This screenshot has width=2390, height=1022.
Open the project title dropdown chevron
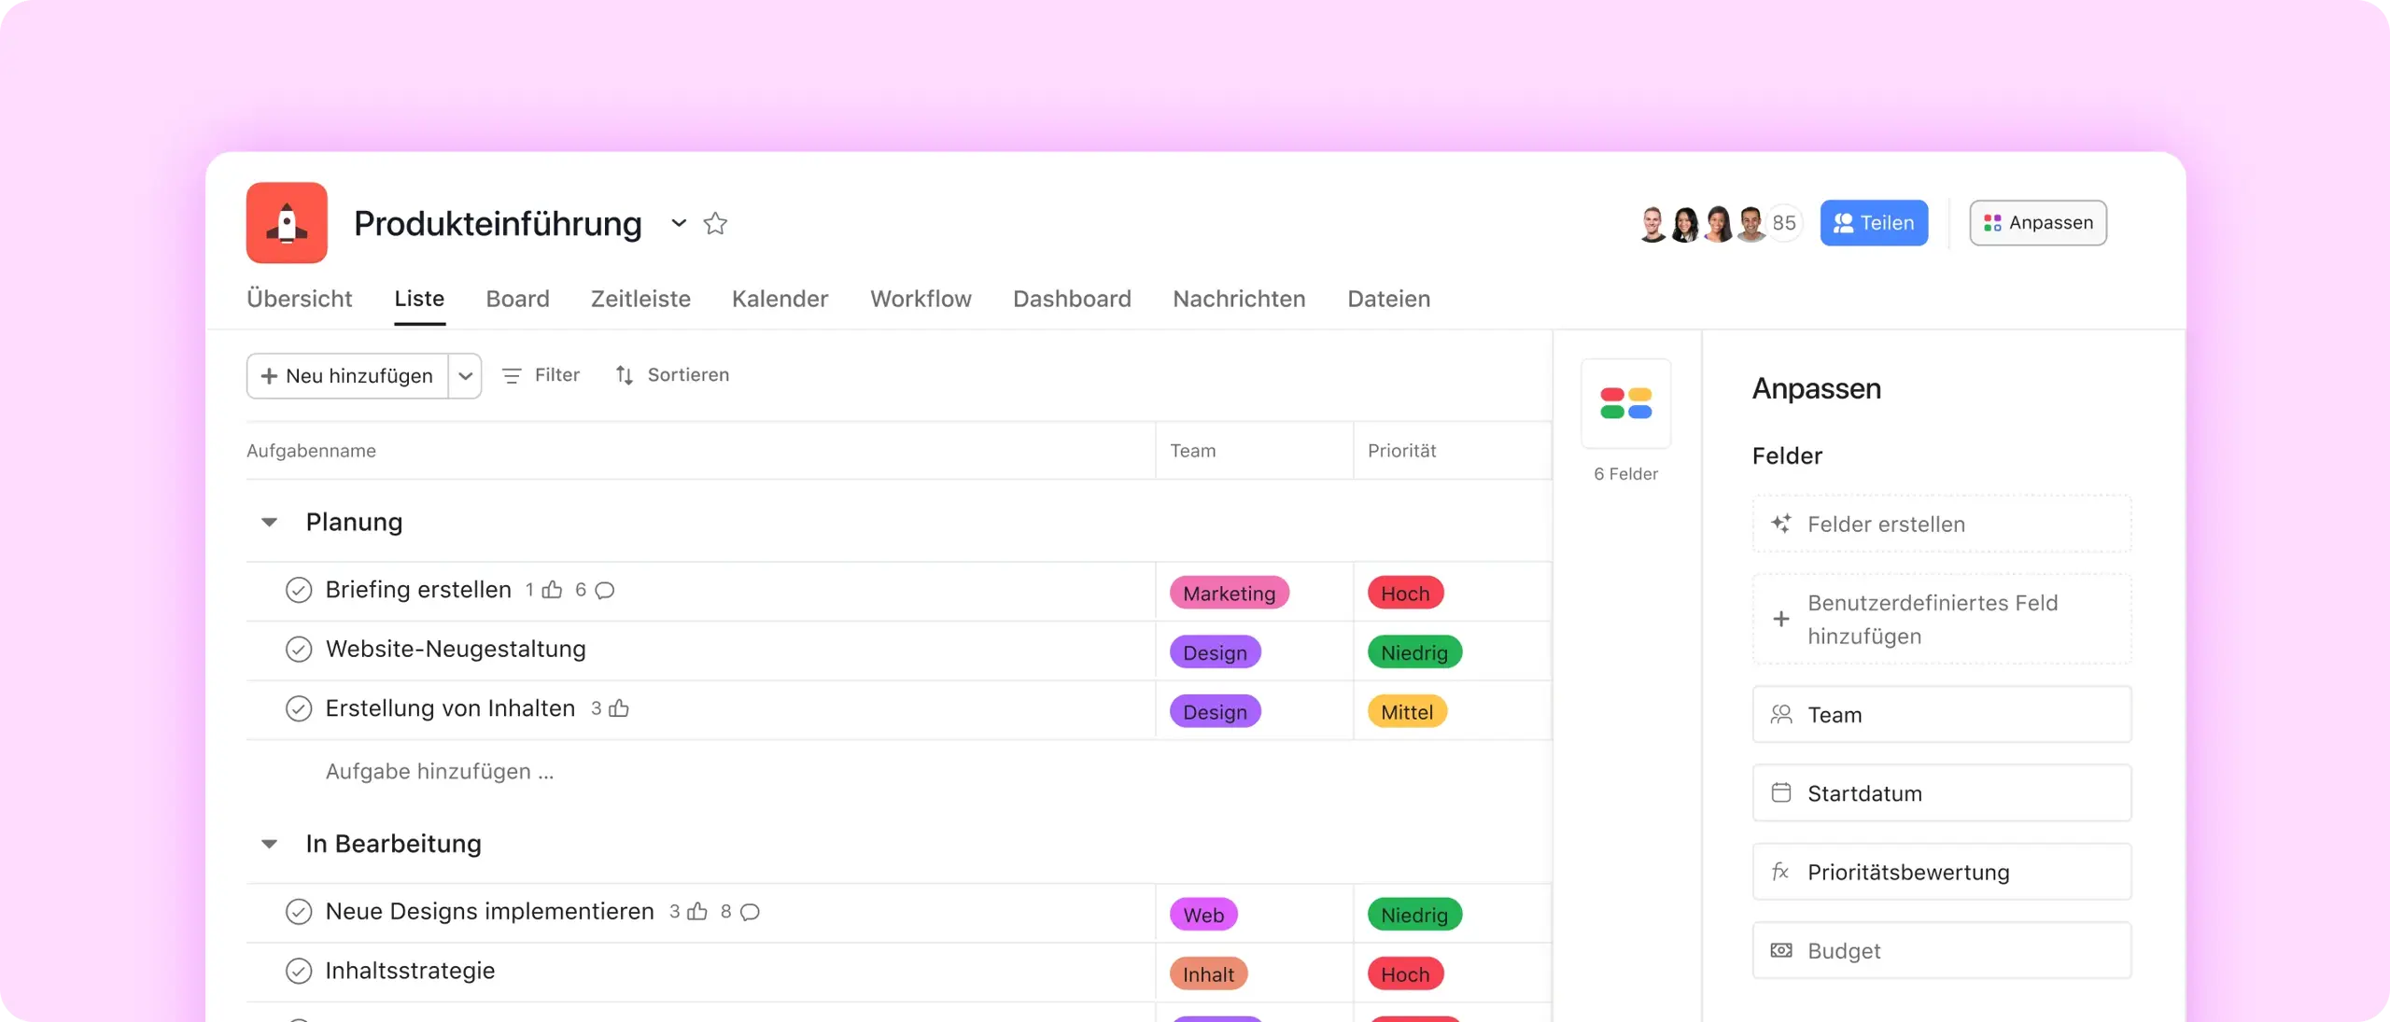pyautogui.click(x=679, y=223)
